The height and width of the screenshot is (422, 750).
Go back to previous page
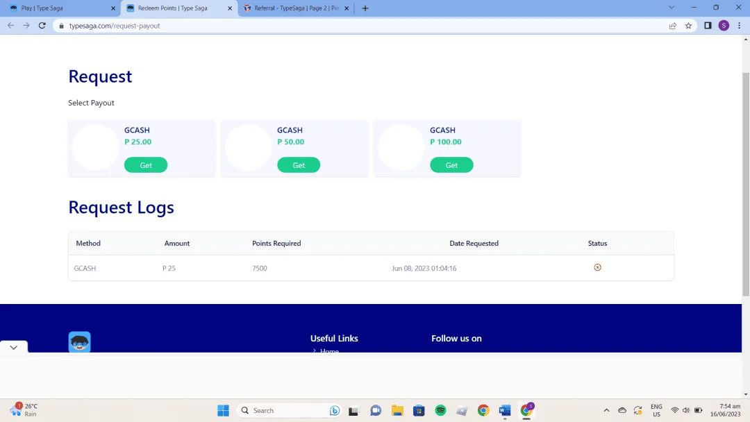[x=10, y=26]
